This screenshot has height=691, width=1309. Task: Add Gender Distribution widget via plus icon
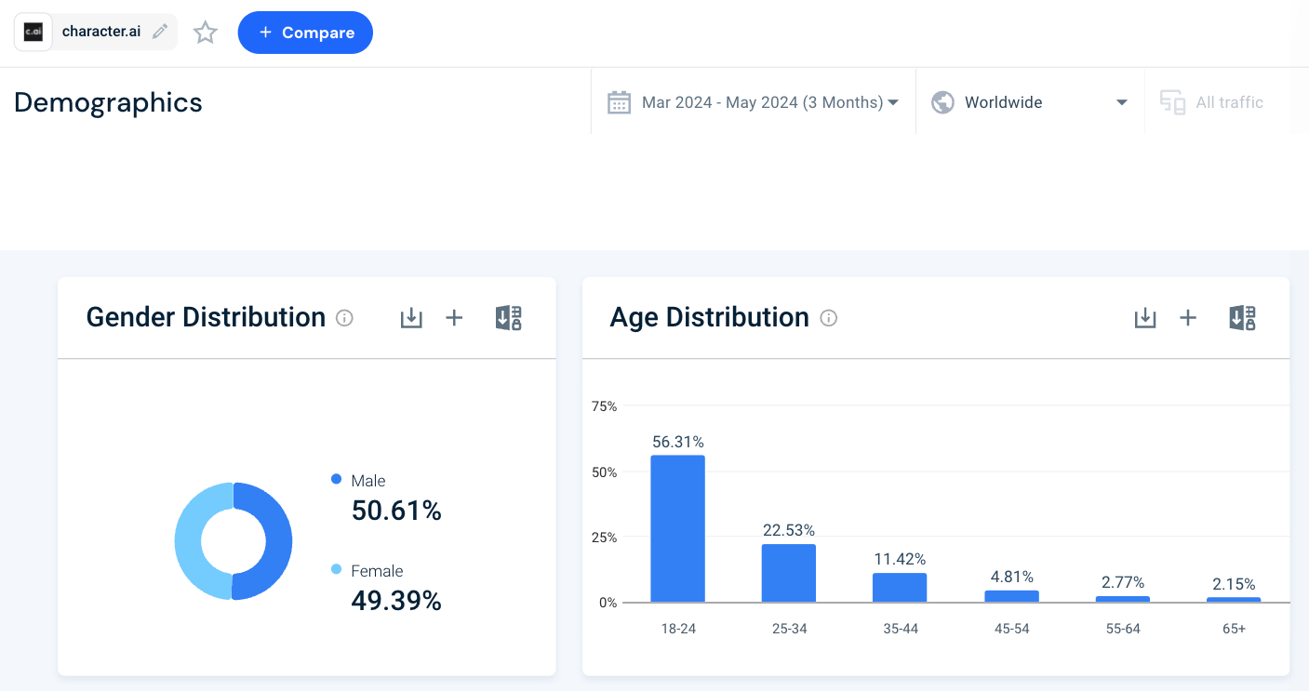click(x=454, y=318)
